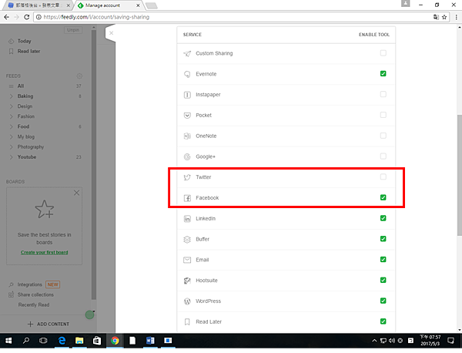The width and height of the screenshot is (462, 353).
Task: Click the Evernote service icon
Action: pyautogui.click(x=187, y=74)
